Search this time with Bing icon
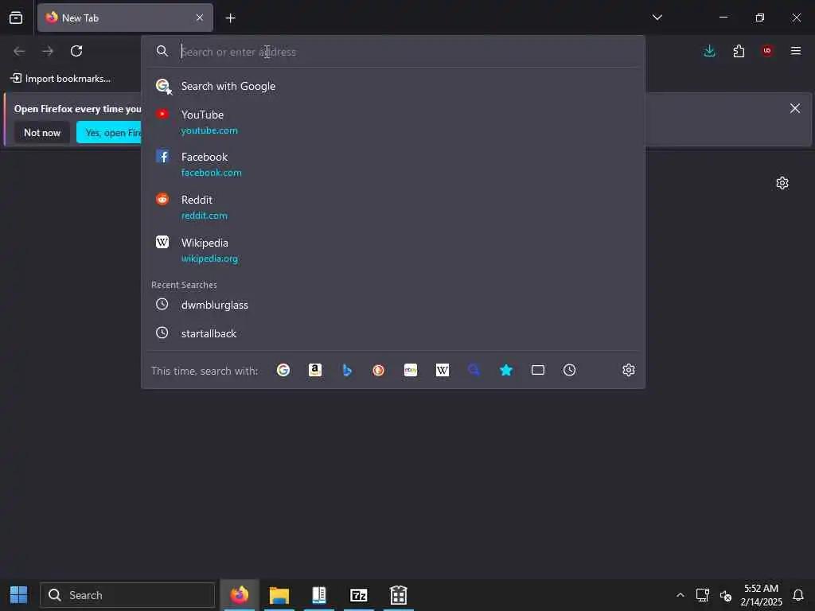Screen dimensions: 815x611 pyautogui.click(x=347, y=370)
